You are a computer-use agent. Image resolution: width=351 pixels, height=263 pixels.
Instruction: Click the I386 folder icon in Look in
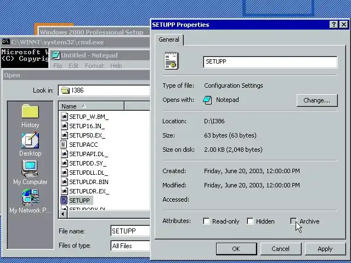(x=65, y=90)
